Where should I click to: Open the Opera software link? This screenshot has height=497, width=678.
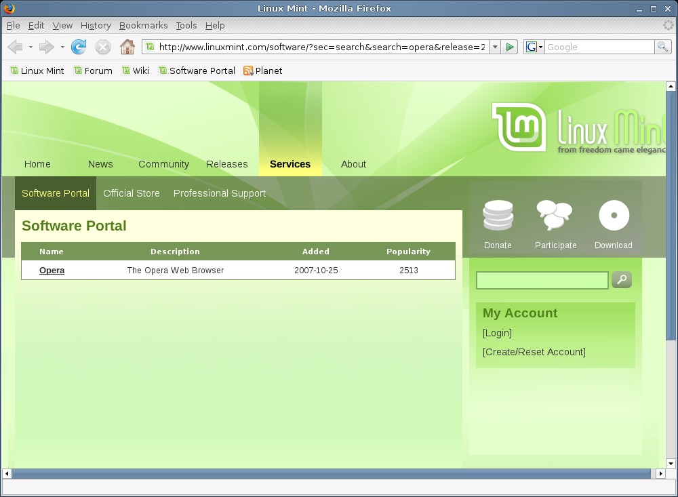[x=52, y=271]
